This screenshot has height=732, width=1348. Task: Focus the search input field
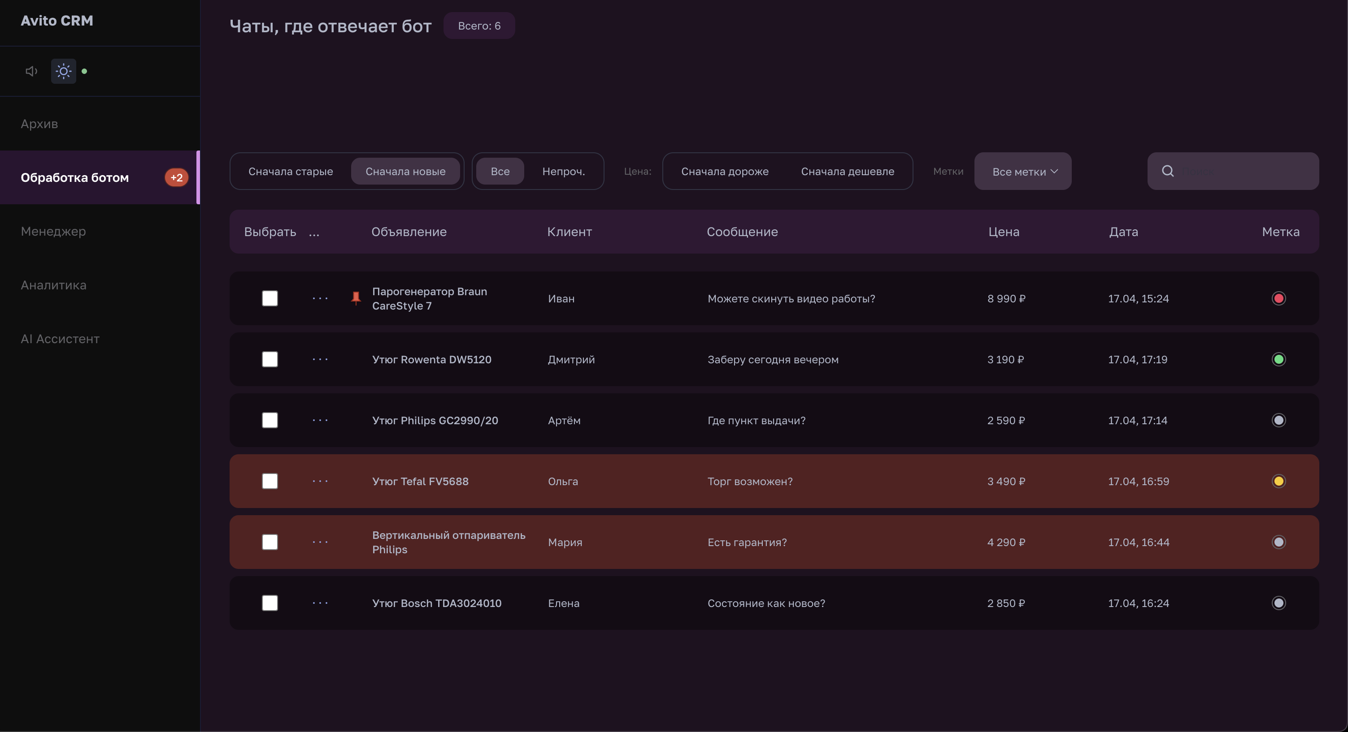pyautogui.click(x=1245, y=171)
